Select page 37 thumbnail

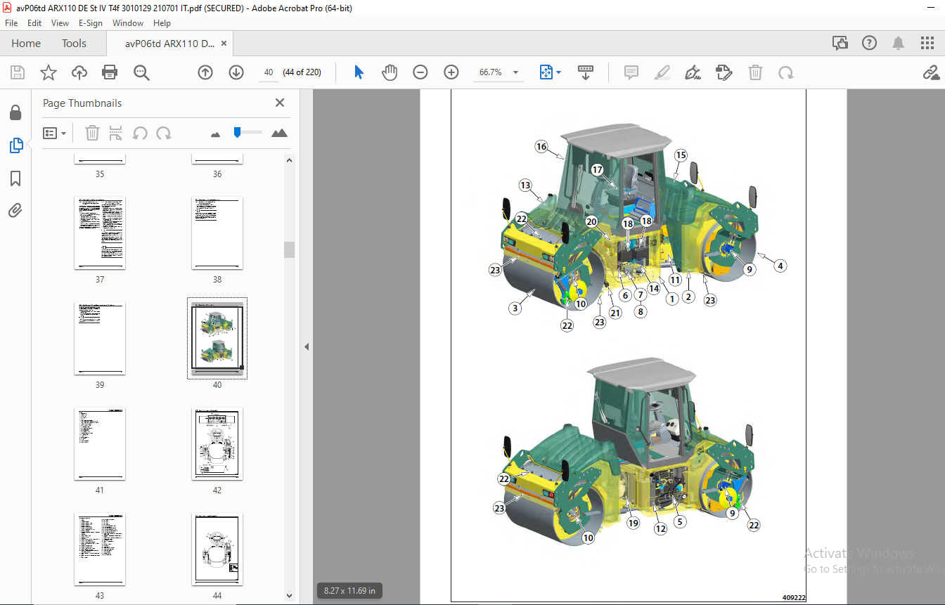point(100,233)
